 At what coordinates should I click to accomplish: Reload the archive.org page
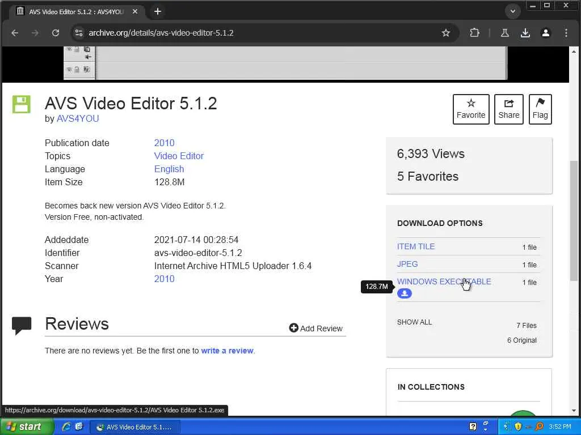point(56,33)
